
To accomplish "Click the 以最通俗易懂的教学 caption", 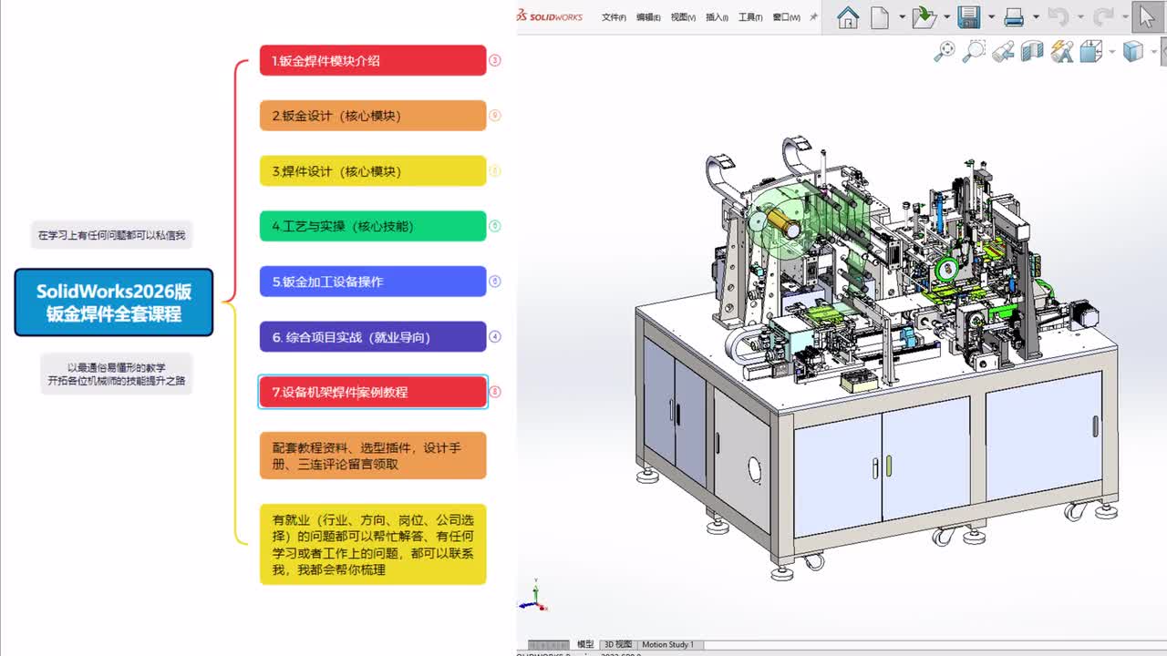I will pyautogui.click(x=117, y=374).
